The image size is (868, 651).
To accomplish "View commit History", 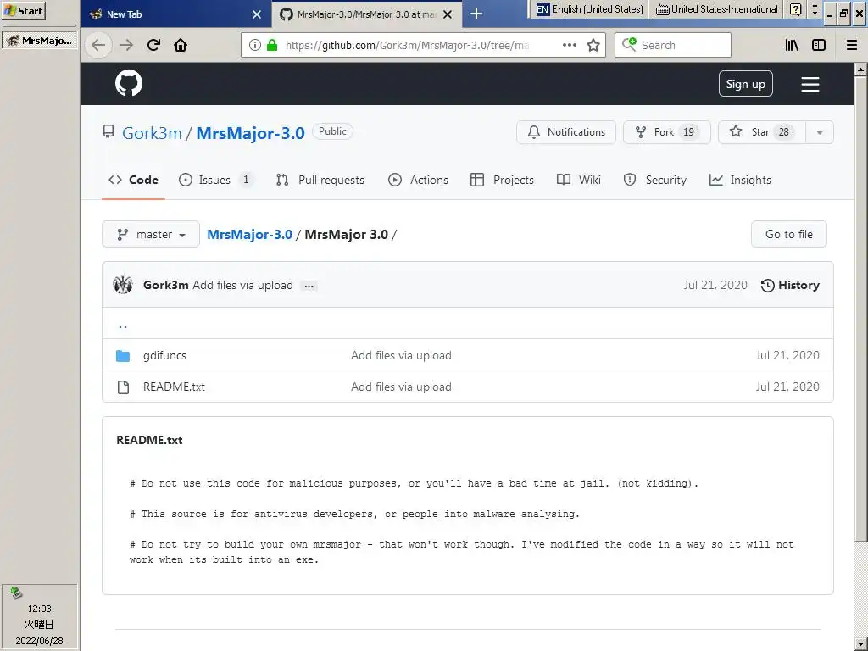I will click(x=790, y=285).
